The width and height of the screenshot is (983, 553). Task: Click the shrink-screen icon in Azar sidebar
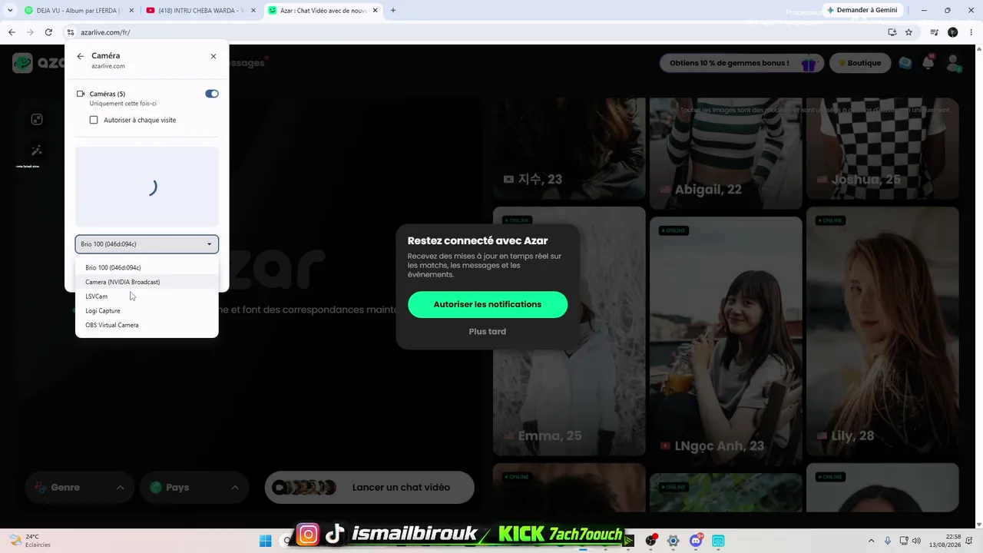37,120
